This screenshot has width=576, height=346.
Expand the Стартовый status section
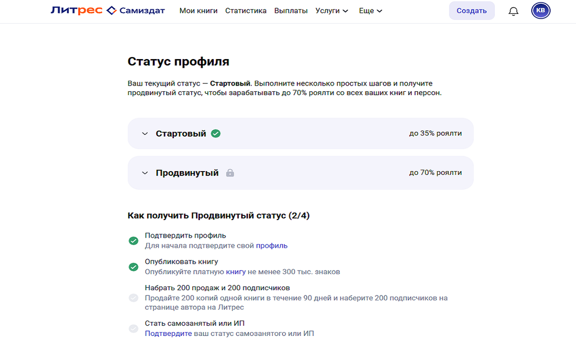tap(144, 133)
